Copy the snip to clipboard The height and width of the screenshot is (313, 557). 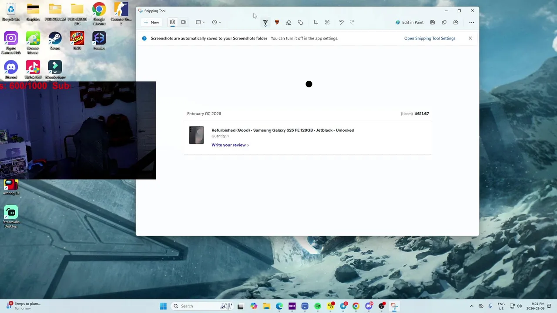(x=444, y=22)
